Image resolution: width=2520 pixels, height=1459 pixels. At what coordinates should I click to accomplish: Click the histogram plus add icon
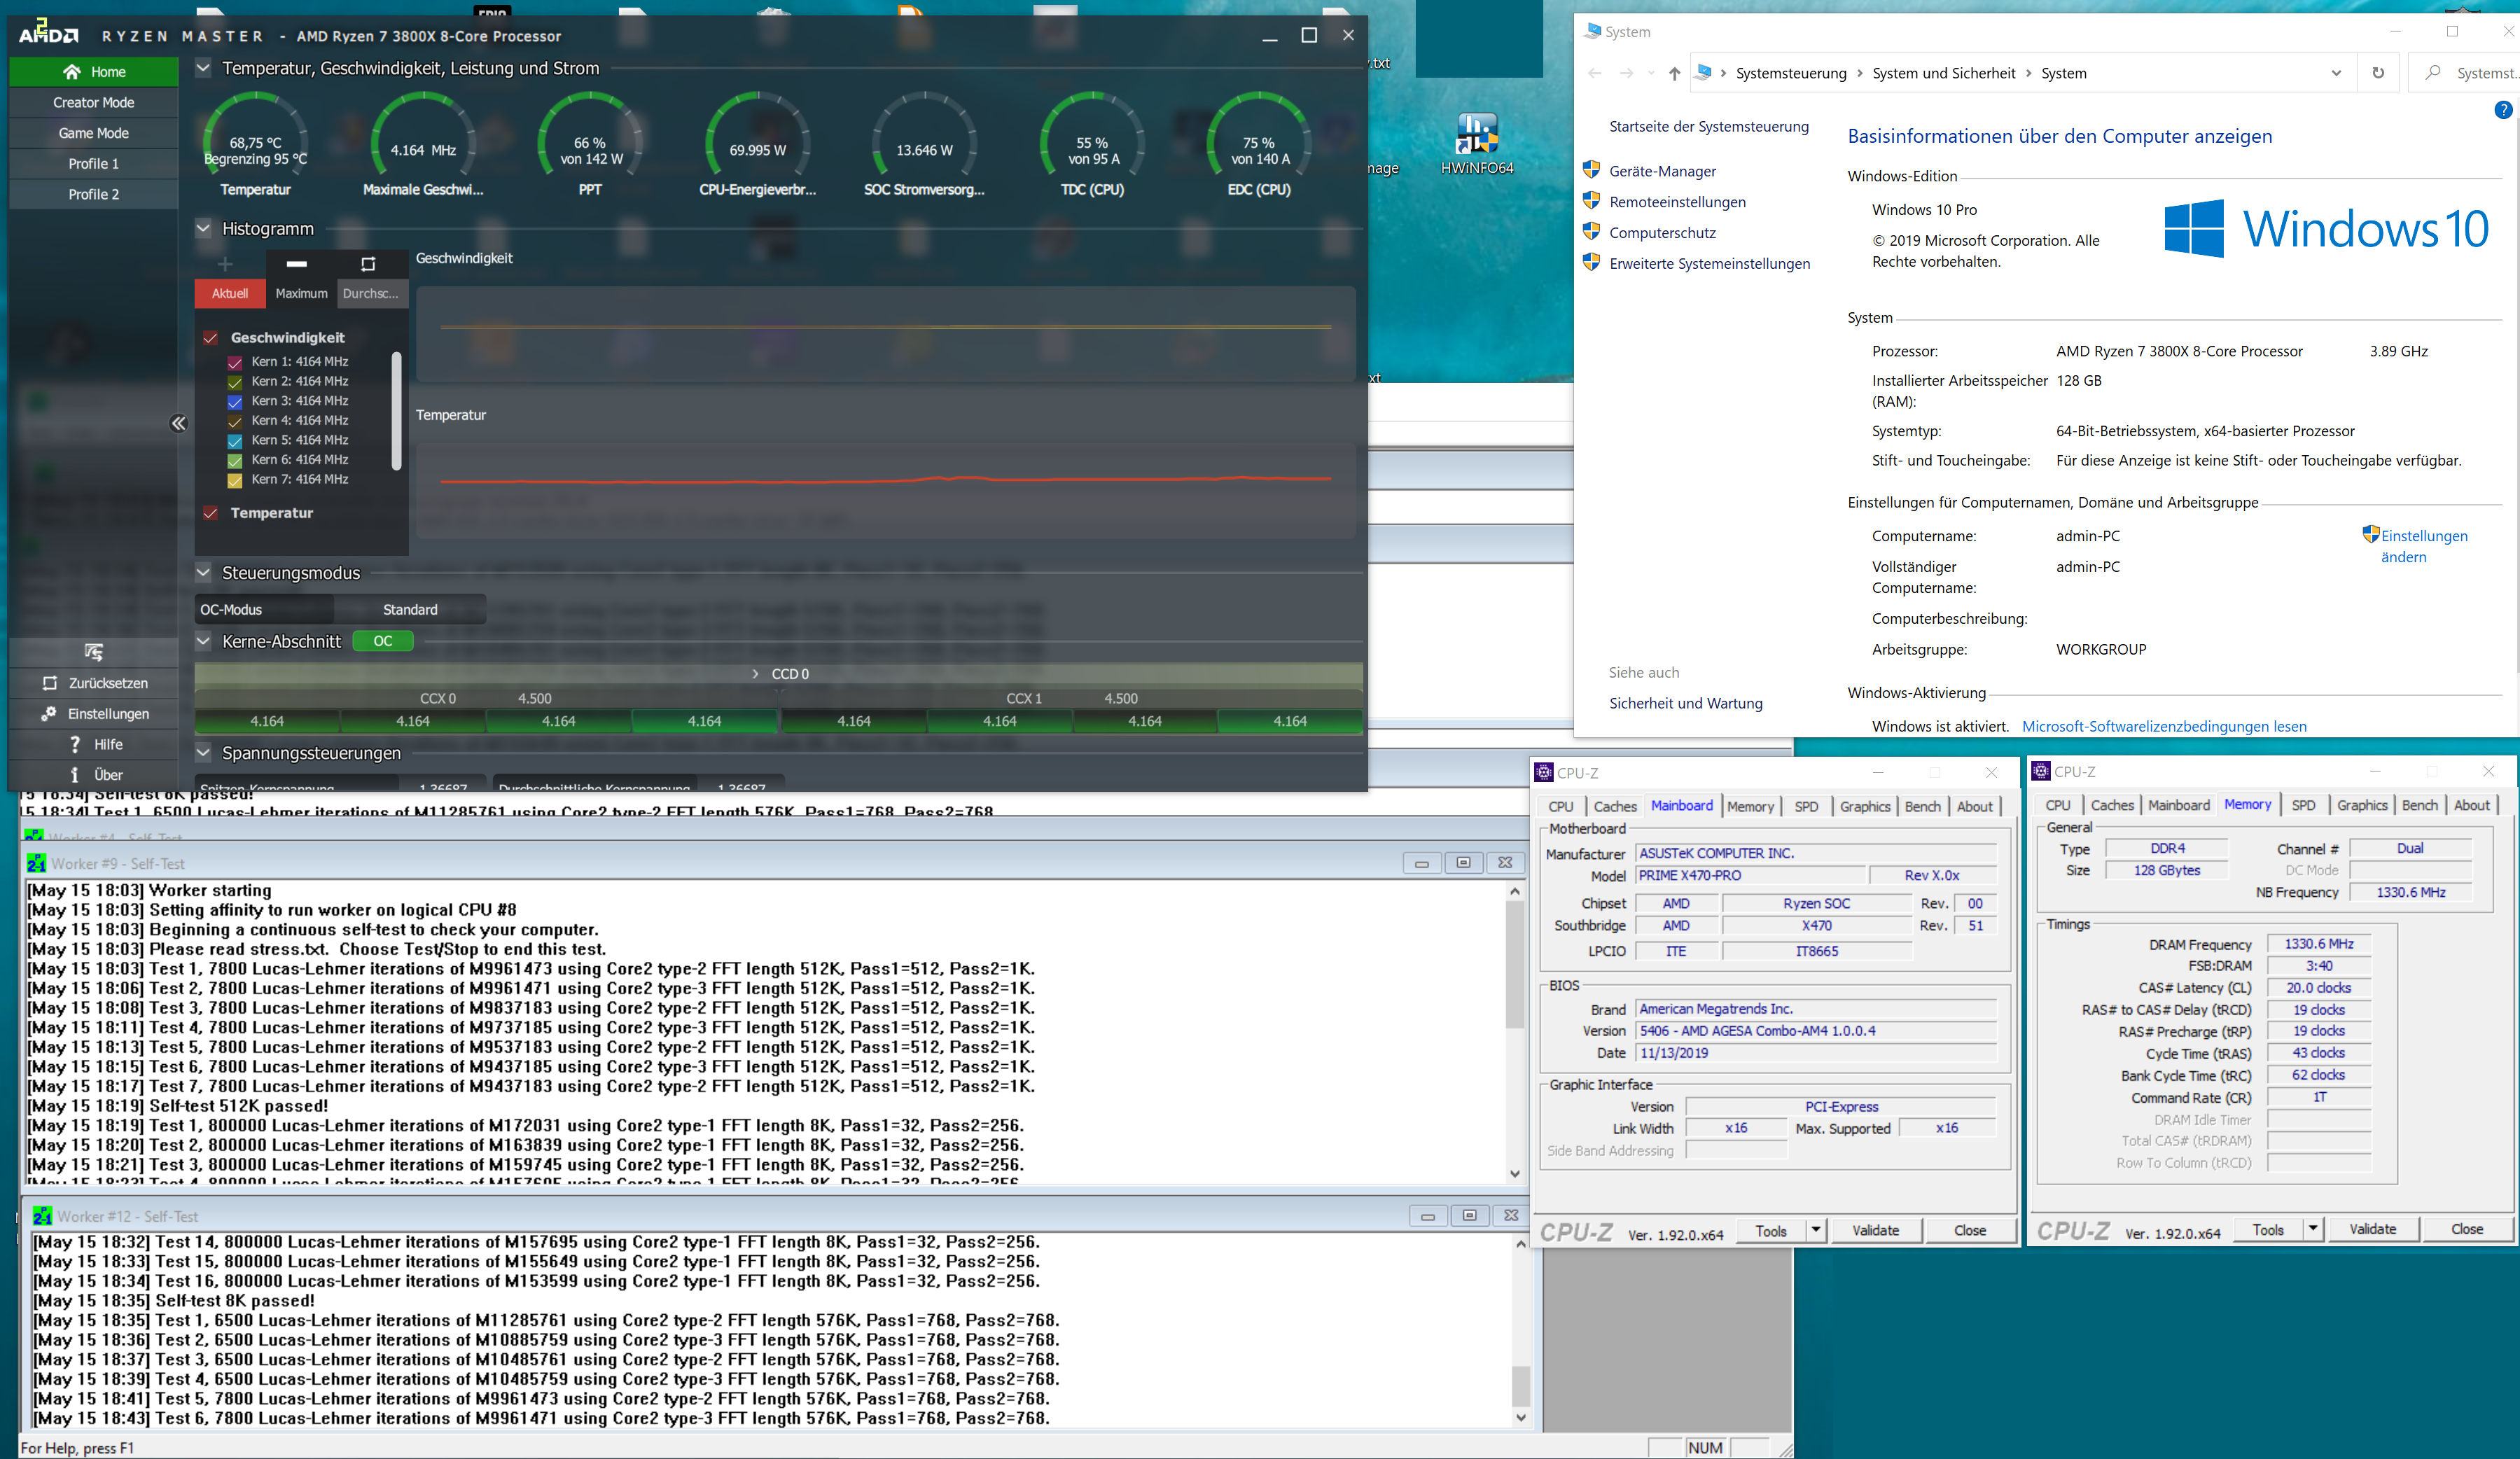(x=225, y=264)
